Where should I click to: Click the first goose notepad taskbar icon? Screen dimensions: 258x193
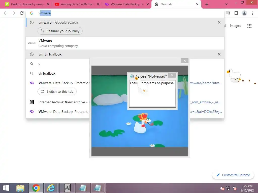coord(83,188)
